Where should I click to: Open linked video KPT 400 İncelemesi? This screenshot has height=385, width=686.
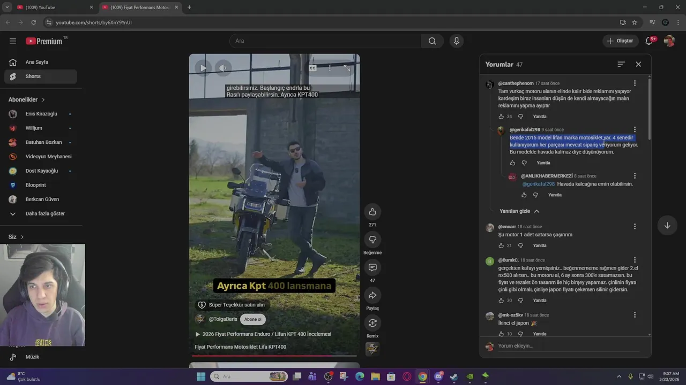click(x=263, y=334)
